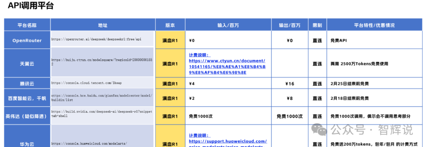
Task: Select 直连 in the 百度智能云 row
Action: coord(317,98)
